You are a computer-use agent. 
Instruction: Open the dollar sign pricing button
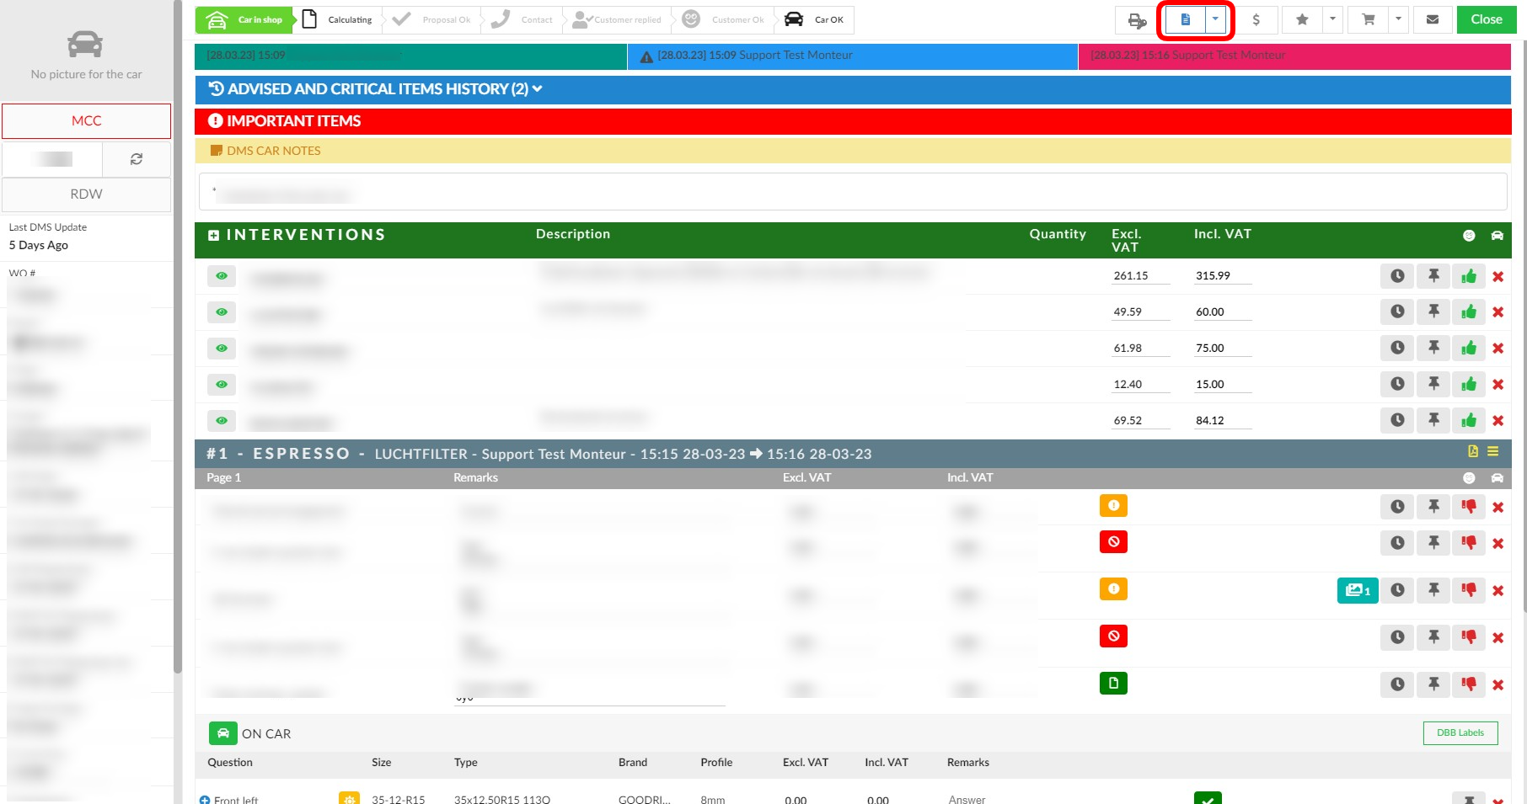pyautogui.click(x=1256, y=19)
